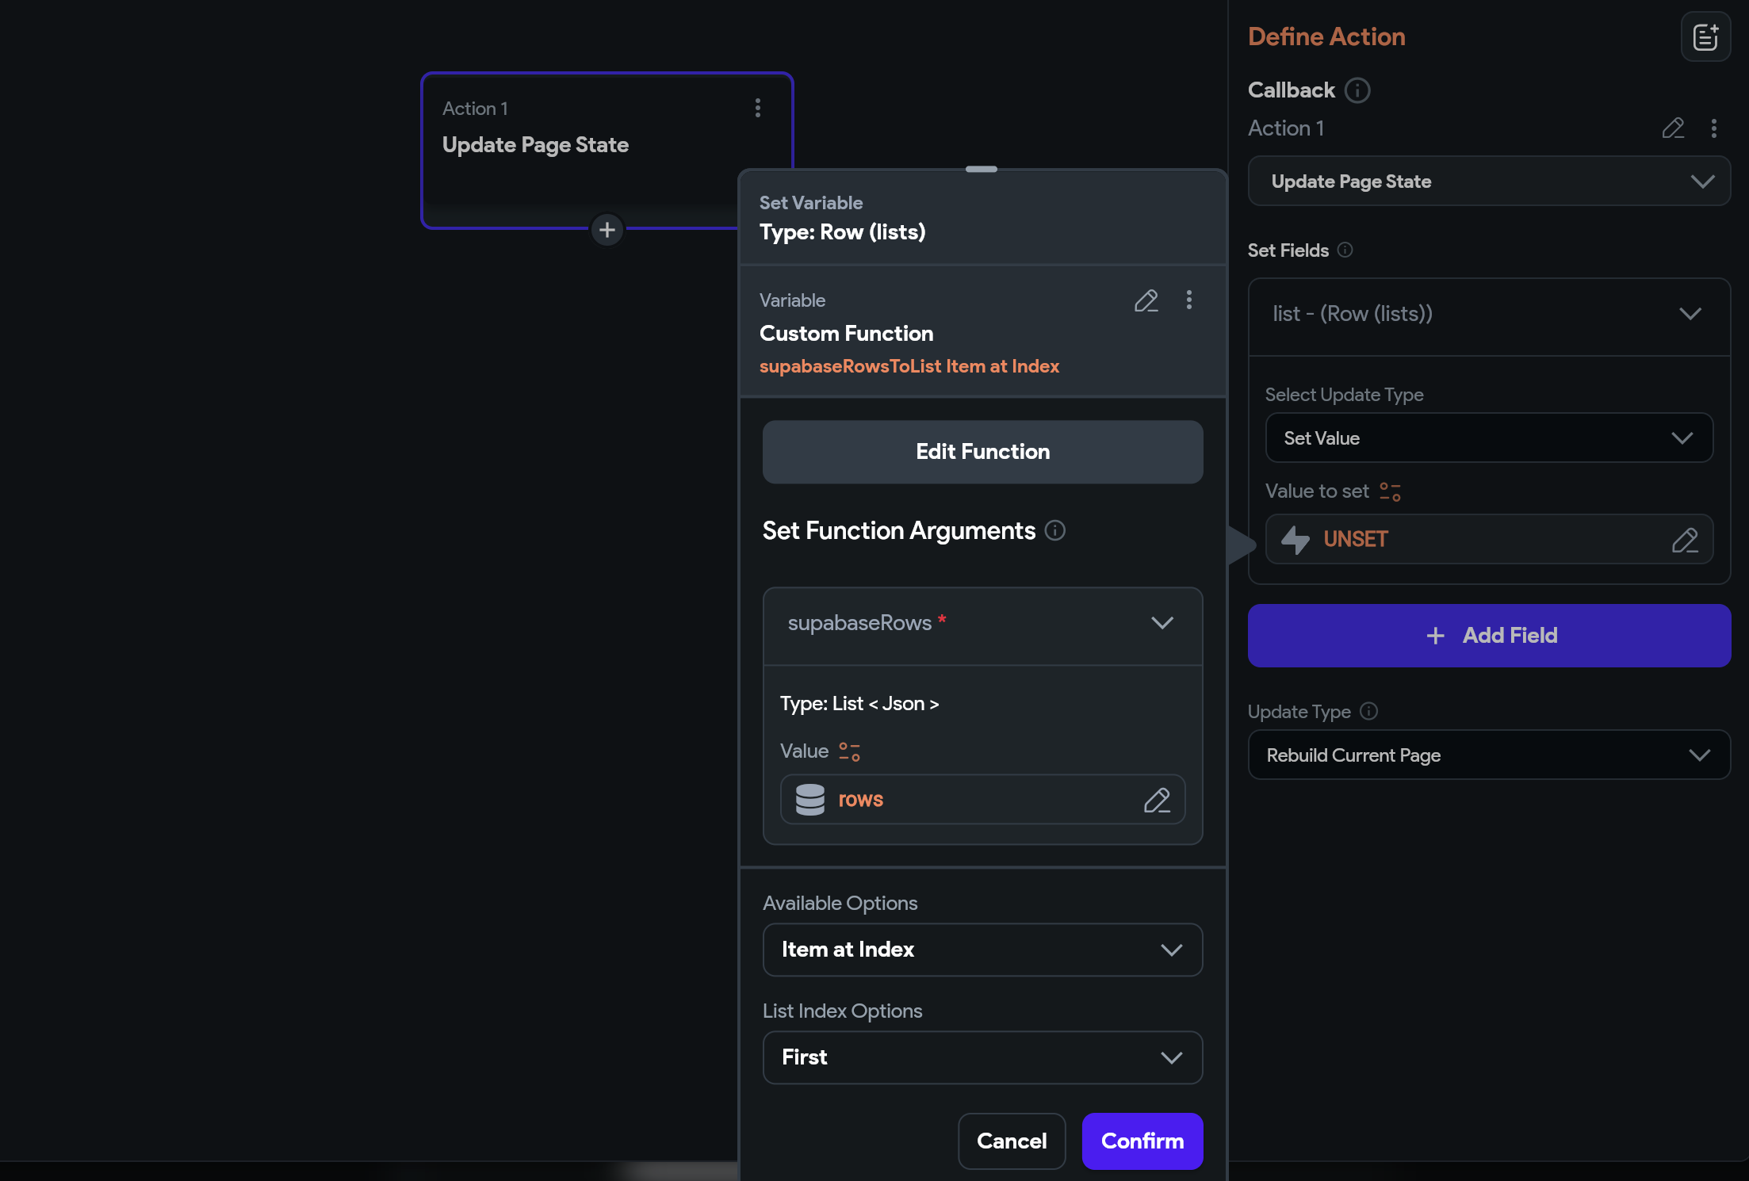Click the pencil icon beside Action 1 in the panel

[1672, 128]
